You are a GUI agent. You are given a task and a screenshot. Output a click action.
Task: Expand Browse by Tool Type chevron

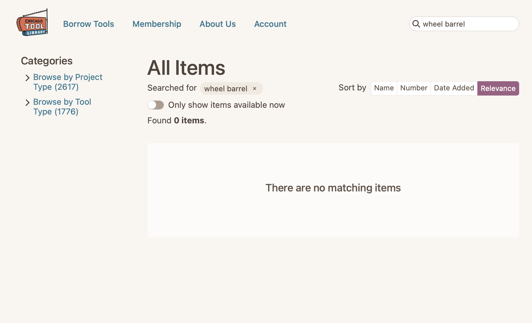[x=27, y=103]
